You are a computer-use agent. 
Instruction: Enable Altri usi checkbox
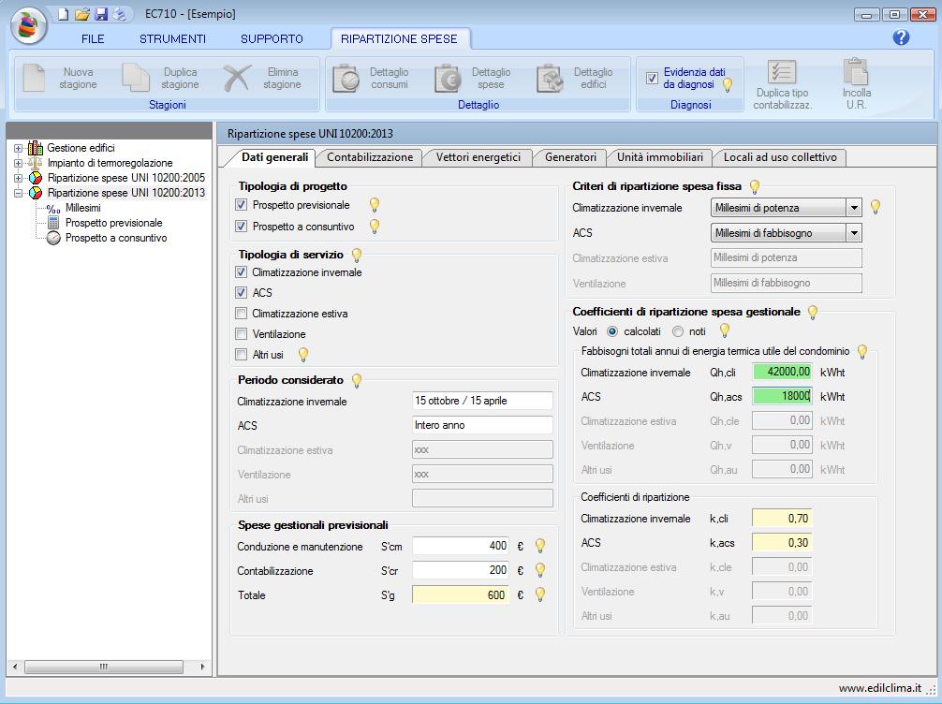(x=241, y=355)
